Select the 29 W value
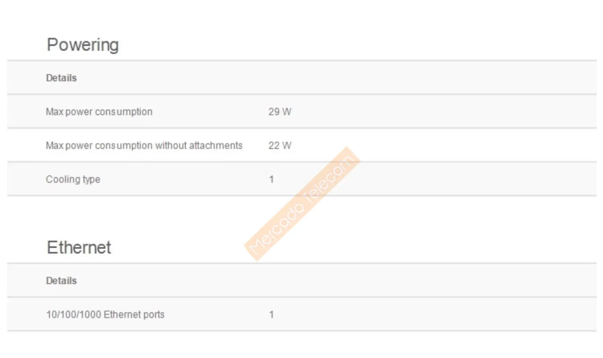Image resolution: width=603 pixels, height=358 pixels. [280, 112]
